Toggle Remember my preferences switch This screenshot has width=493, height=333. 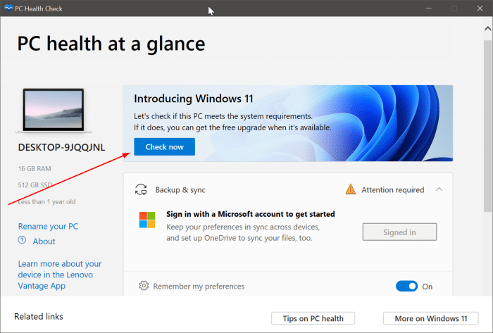(406, 287)
